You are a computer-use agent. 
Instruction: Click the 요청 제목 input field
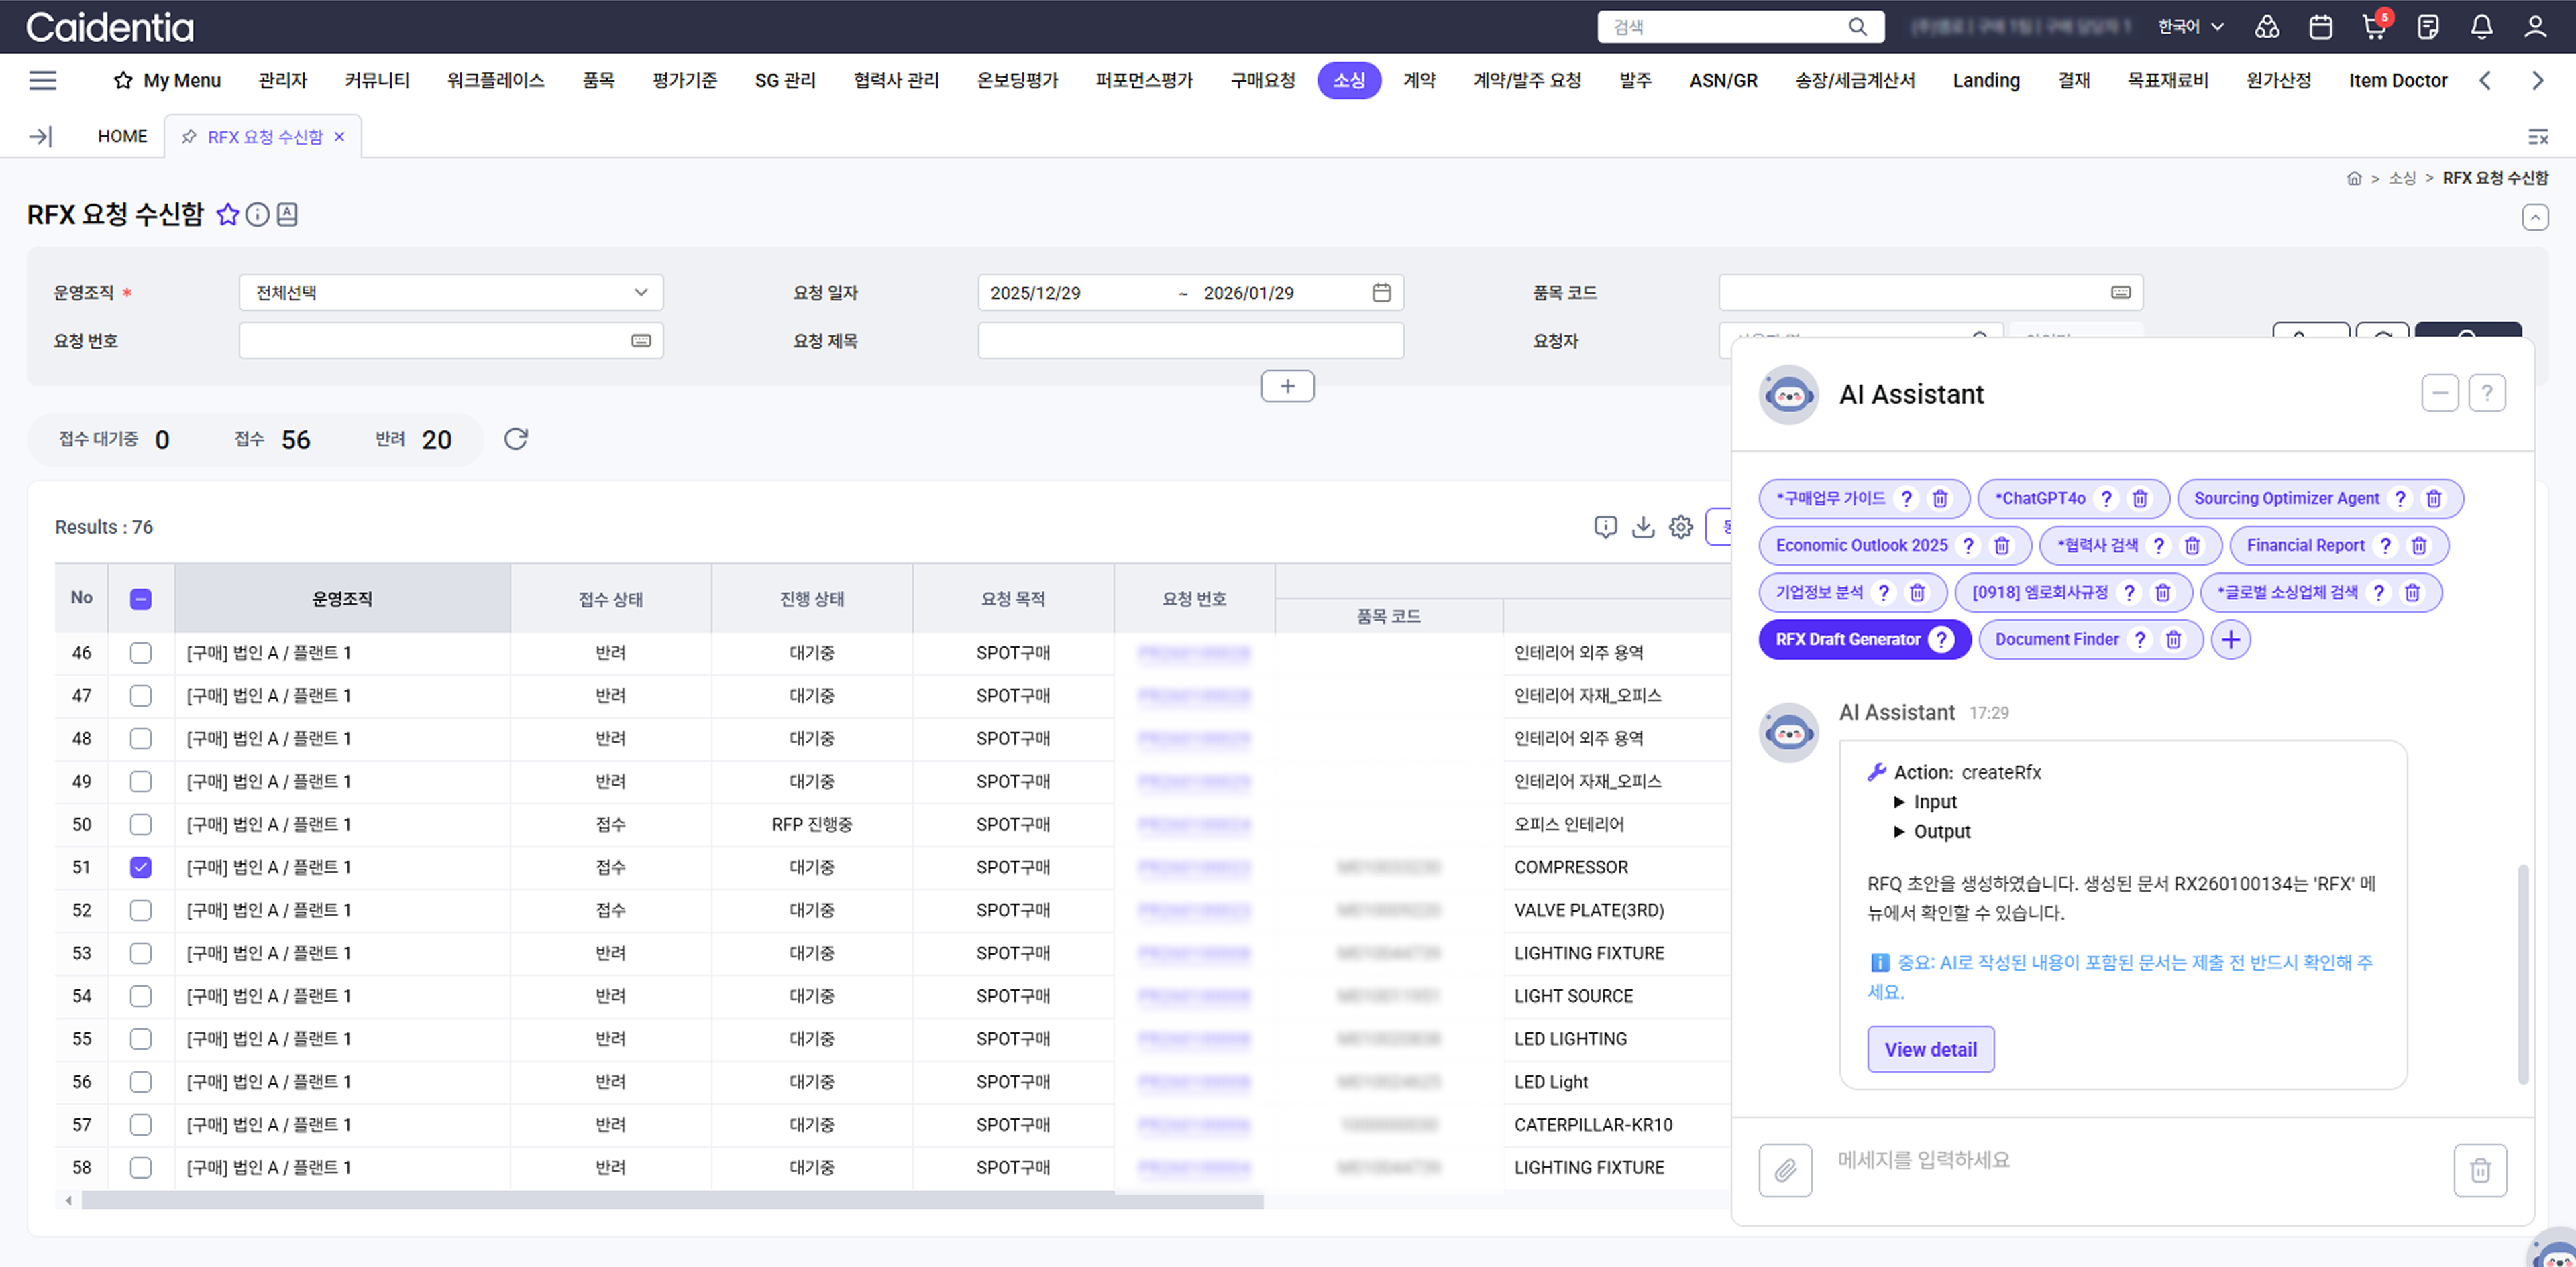(x=1190, y=341)
